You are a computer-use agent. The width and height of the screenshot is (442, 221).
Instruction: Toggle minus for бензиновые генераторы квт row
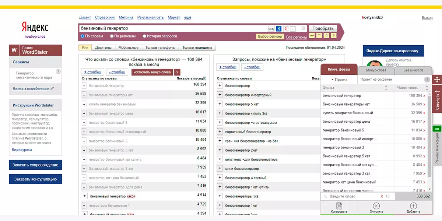coord(84,95)
